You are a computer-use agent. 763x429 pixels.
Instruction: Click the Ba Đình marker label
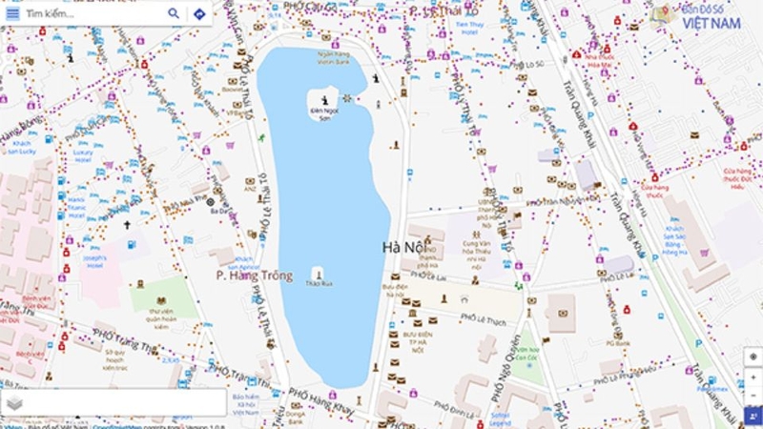click(x=219, y=211)
